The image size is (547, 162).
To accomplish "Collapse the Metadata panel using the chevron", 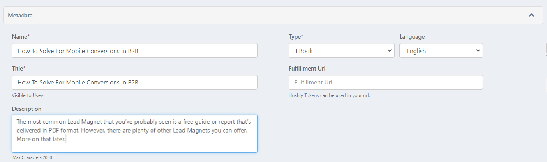I will 531,16.
